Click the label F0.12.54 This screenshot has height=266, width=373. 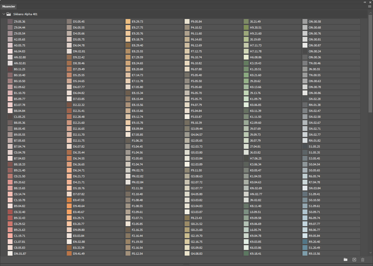(138, 254)
